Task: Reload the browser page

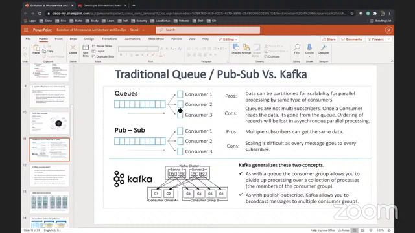Action: (40, 13)
